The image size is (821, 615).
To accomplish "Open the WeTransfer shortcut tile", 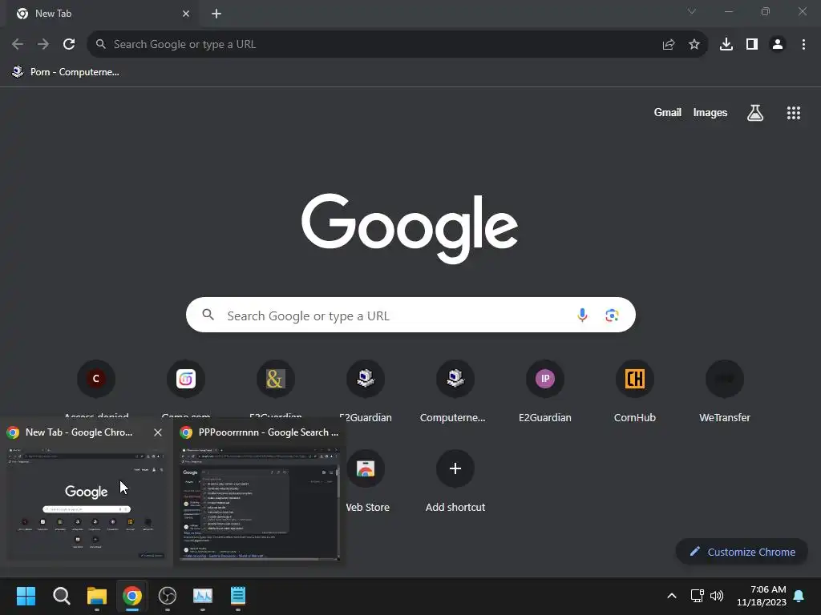I will 725,391.
